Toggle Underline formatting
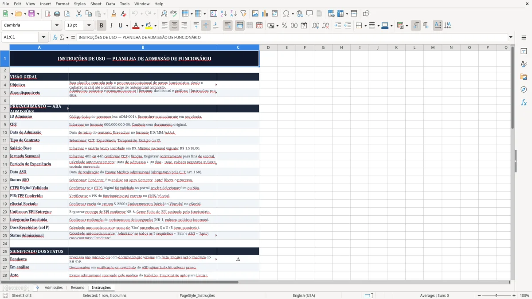The height and width of the screenshot is (299, 532). [x=121, y=26]
